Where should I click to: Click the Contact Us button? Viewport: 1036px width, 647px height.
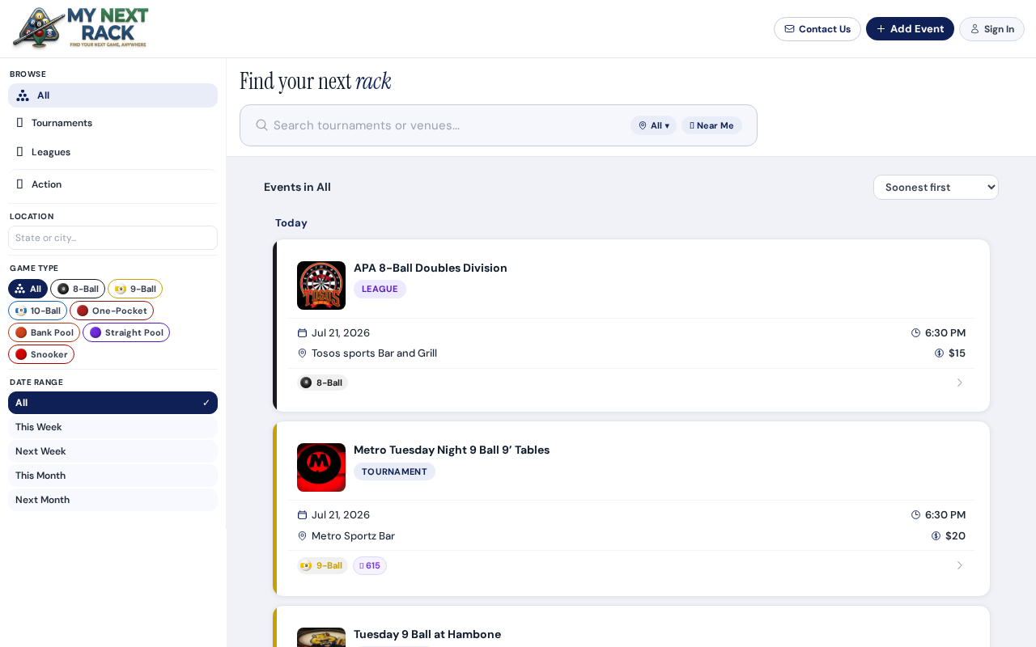click(817, 29)
